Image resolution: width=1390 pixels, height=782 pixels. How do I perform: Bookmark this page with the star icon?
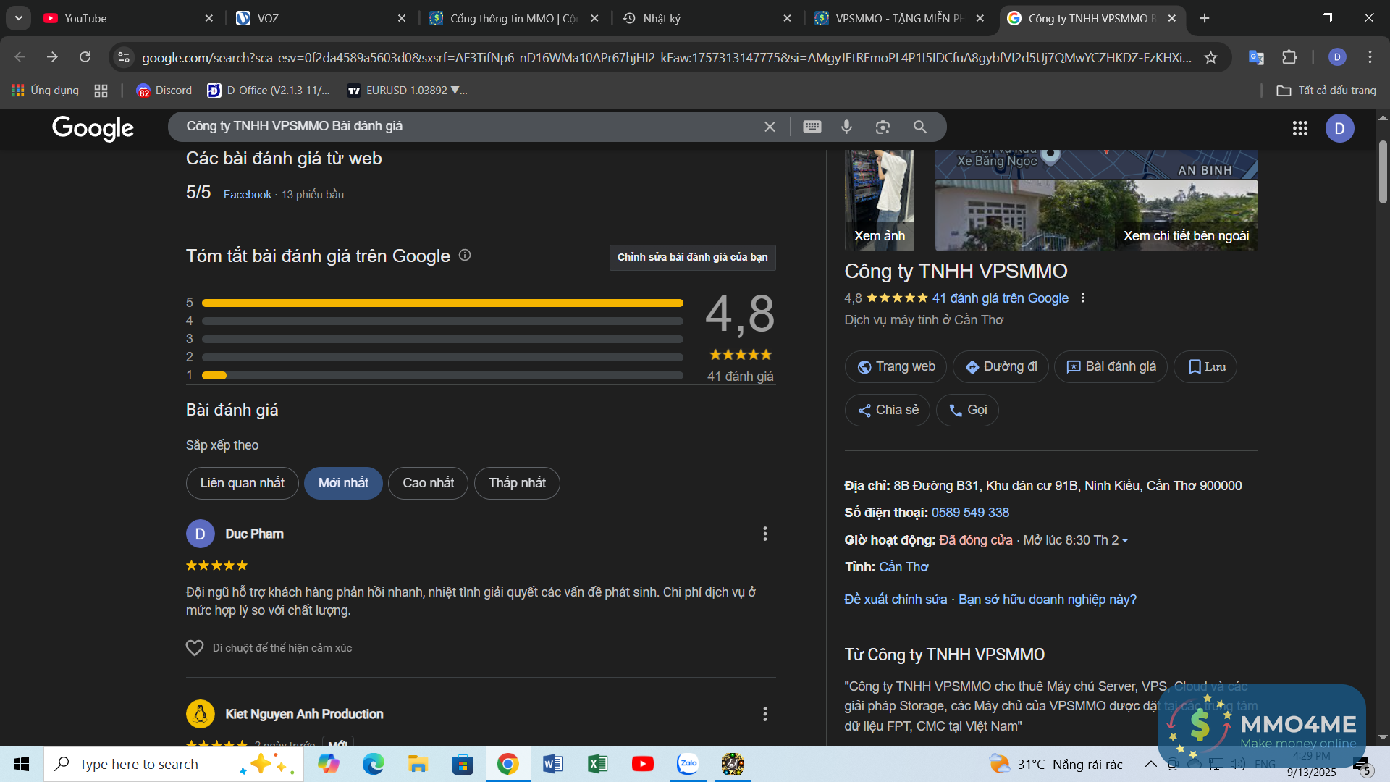1210,57
